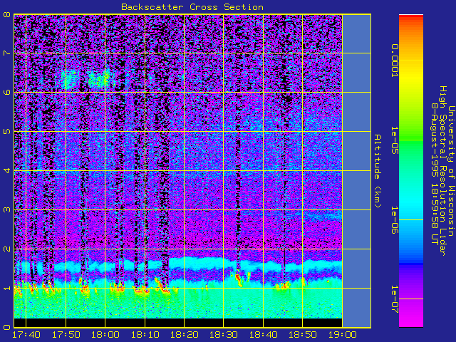
Task: Click the 1e-07 colorbar label
Action: [394, 299]
